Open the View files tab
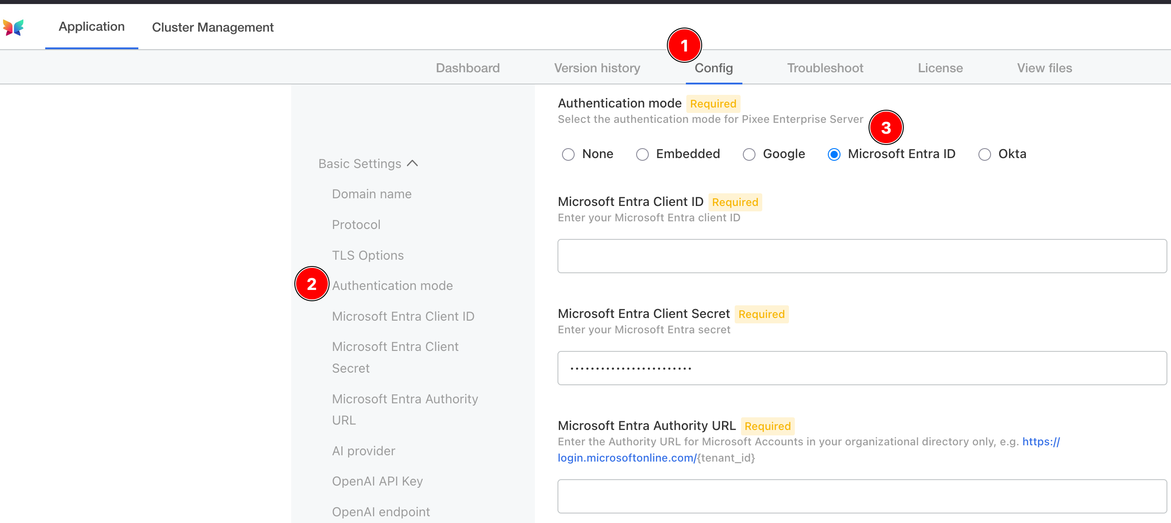The height and width of the screenshot is (523, 1171). pos(1044,68)
